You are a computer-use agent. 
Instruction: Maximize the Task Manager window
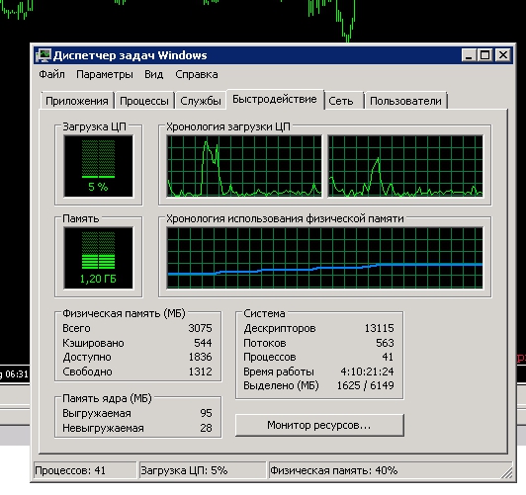485,55
